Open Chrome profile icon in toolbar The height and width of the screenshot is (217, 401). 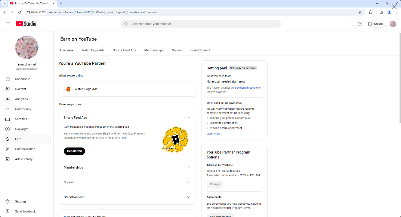pyautogui.click(x=389, y=12)
